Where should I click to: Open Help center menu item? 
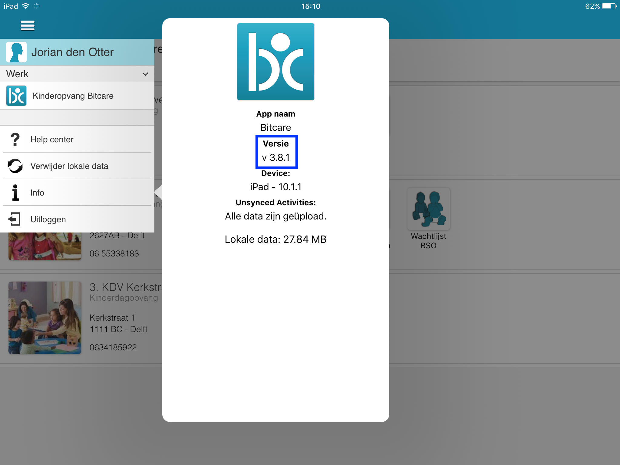77,139
